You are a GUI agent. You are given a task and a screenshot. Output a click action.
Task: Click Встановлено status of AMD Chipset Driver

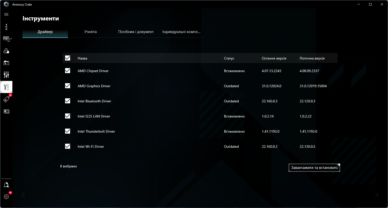click(x=234, y=71)
